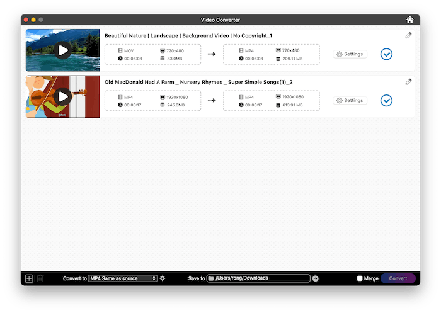Image resolution: width=441 pixels, height=313 pixels.
Task: Open Settings for Beautiful Nature video
Action: click(350, 54)
